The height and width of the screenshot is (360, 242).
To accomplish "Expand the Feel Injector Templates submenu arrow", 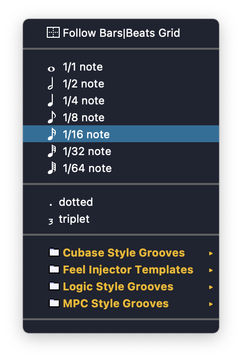I will tap(211, 270).
